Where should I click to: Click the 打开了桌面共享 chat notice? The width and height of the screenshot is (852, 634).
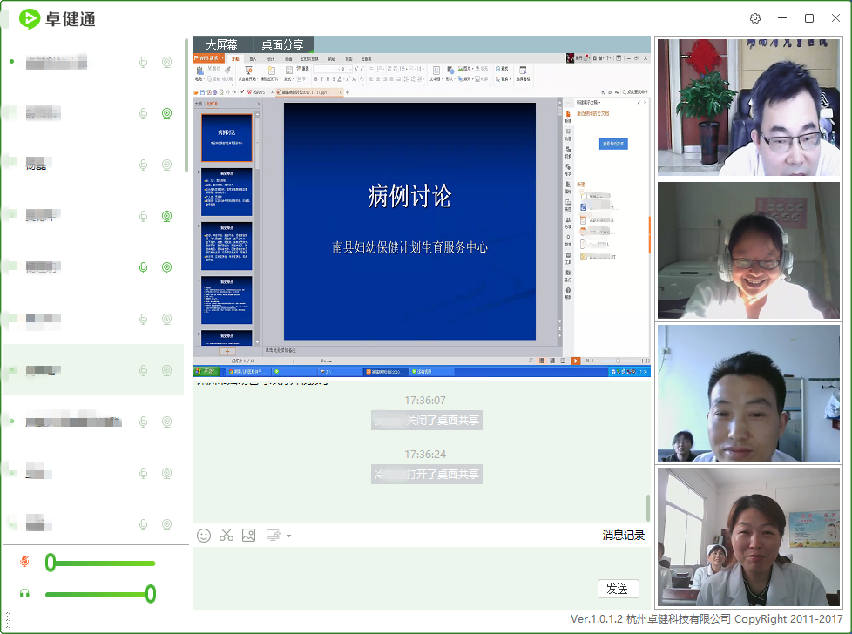[427, 475]
